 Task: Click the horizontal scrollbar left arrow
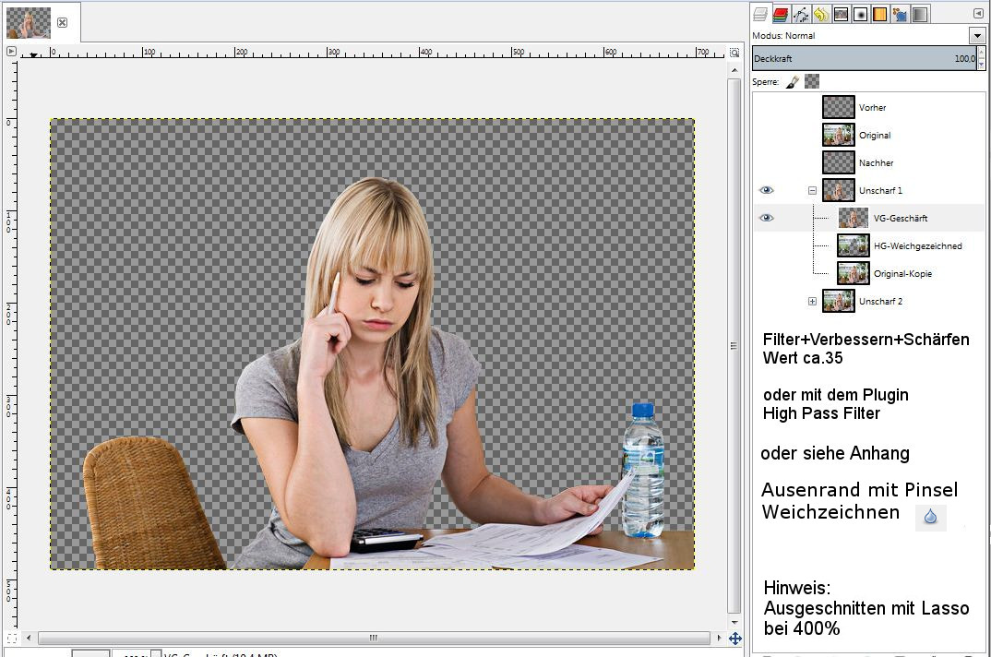point(29,638)
